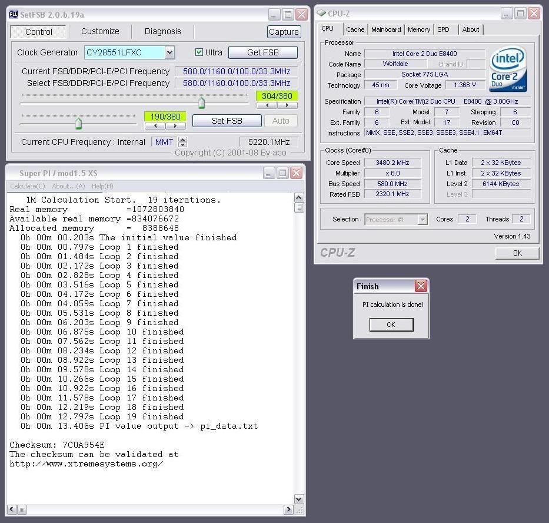Click the upper FSB slider handle
Screen dimensions: 549x523
coord(201,103)
